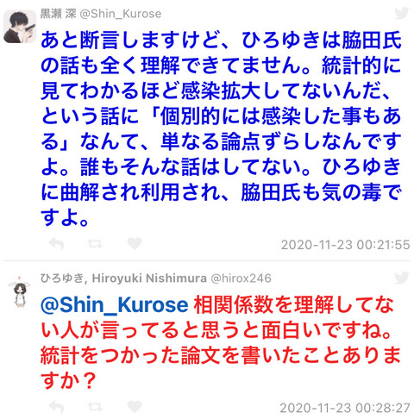The width and height of the screenshot is (414, 419).
Task: Open timestamp 2020-11-23 00:21:55
Action: tap(345, 245)
